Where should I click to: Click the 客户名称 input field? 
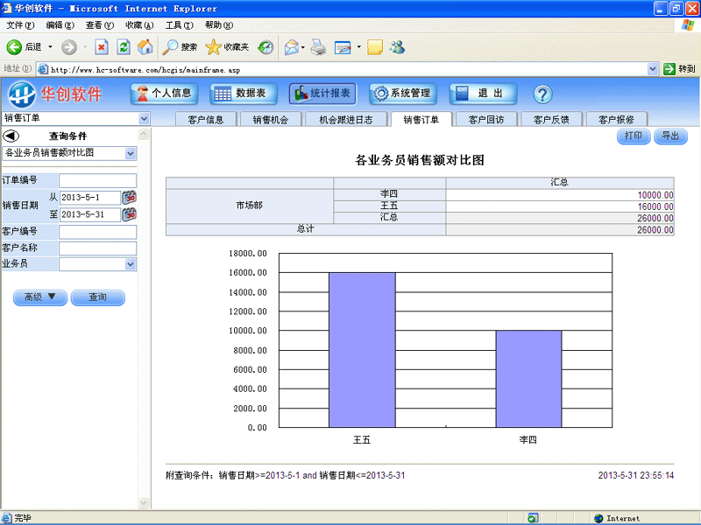tap(97, 248)
